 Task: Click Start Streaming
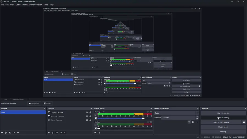(223, 113)
